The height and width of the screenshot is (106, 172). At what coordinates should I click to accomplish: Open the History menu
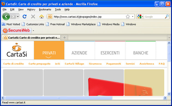(31, 10)
